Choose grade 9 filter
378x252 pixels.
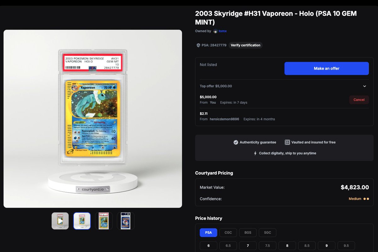pyautogui.click(x=326, y=246)
